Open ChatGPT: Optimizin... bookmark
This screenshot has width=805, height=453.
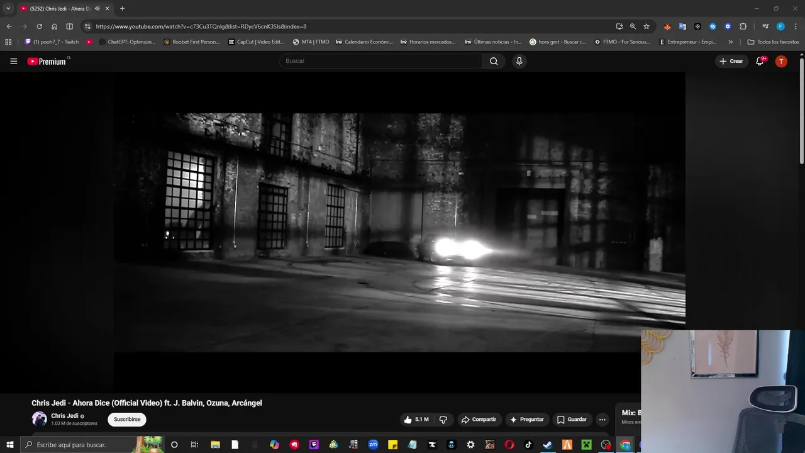click(127, 42)
